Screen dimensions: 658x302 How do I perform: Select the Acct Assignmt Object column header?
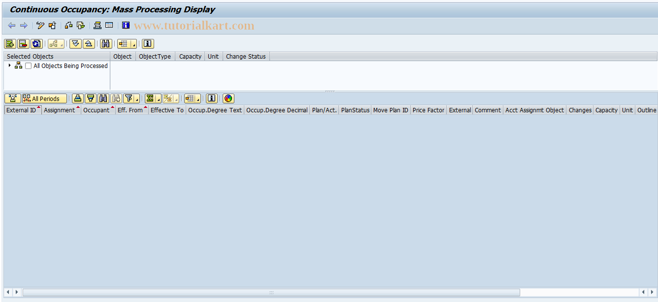click(534, 110)
